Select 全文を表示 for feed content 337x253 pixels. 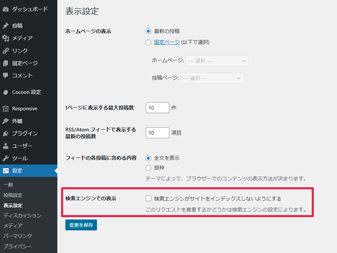(x=148, y=159)
